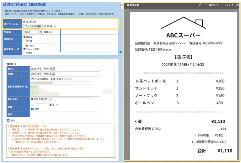
Task: Zoom in the PDF preview
Action: (x=218, y=5)
